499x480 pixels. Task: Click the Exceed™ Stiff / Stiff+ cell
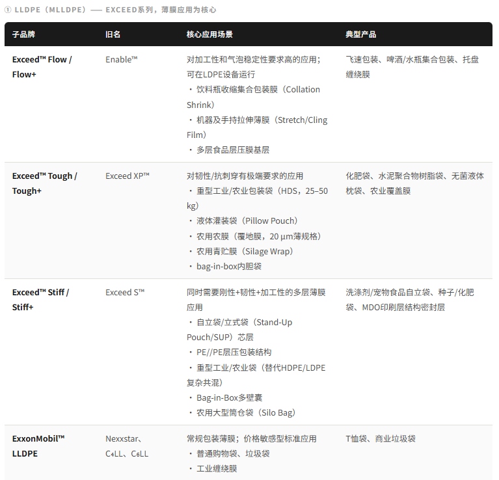(x=41, y=300)
